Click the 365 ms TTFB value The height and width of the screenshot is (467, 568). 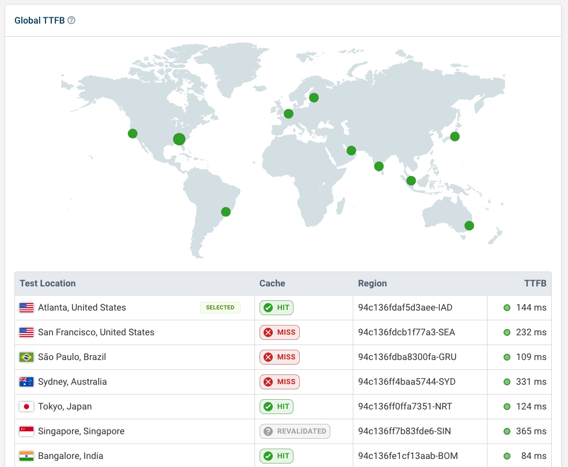[531, 431]
